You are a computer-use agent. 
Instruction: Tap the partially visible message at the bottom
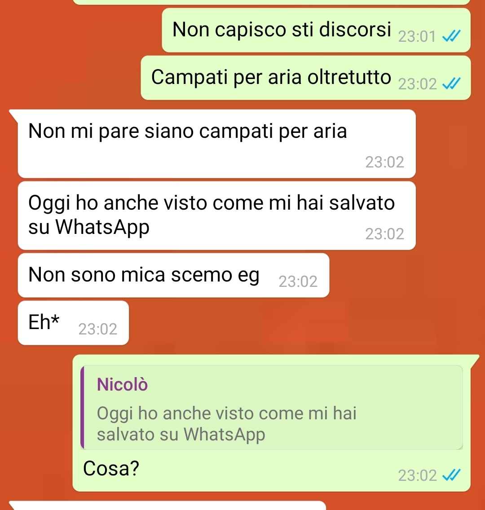coord(167,506)
